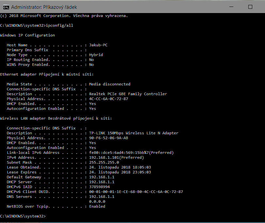The image size is (265, 223).
Task: Click the final C:\WINDOWS\system32> prompt line
Action: (x=23, y=216)
